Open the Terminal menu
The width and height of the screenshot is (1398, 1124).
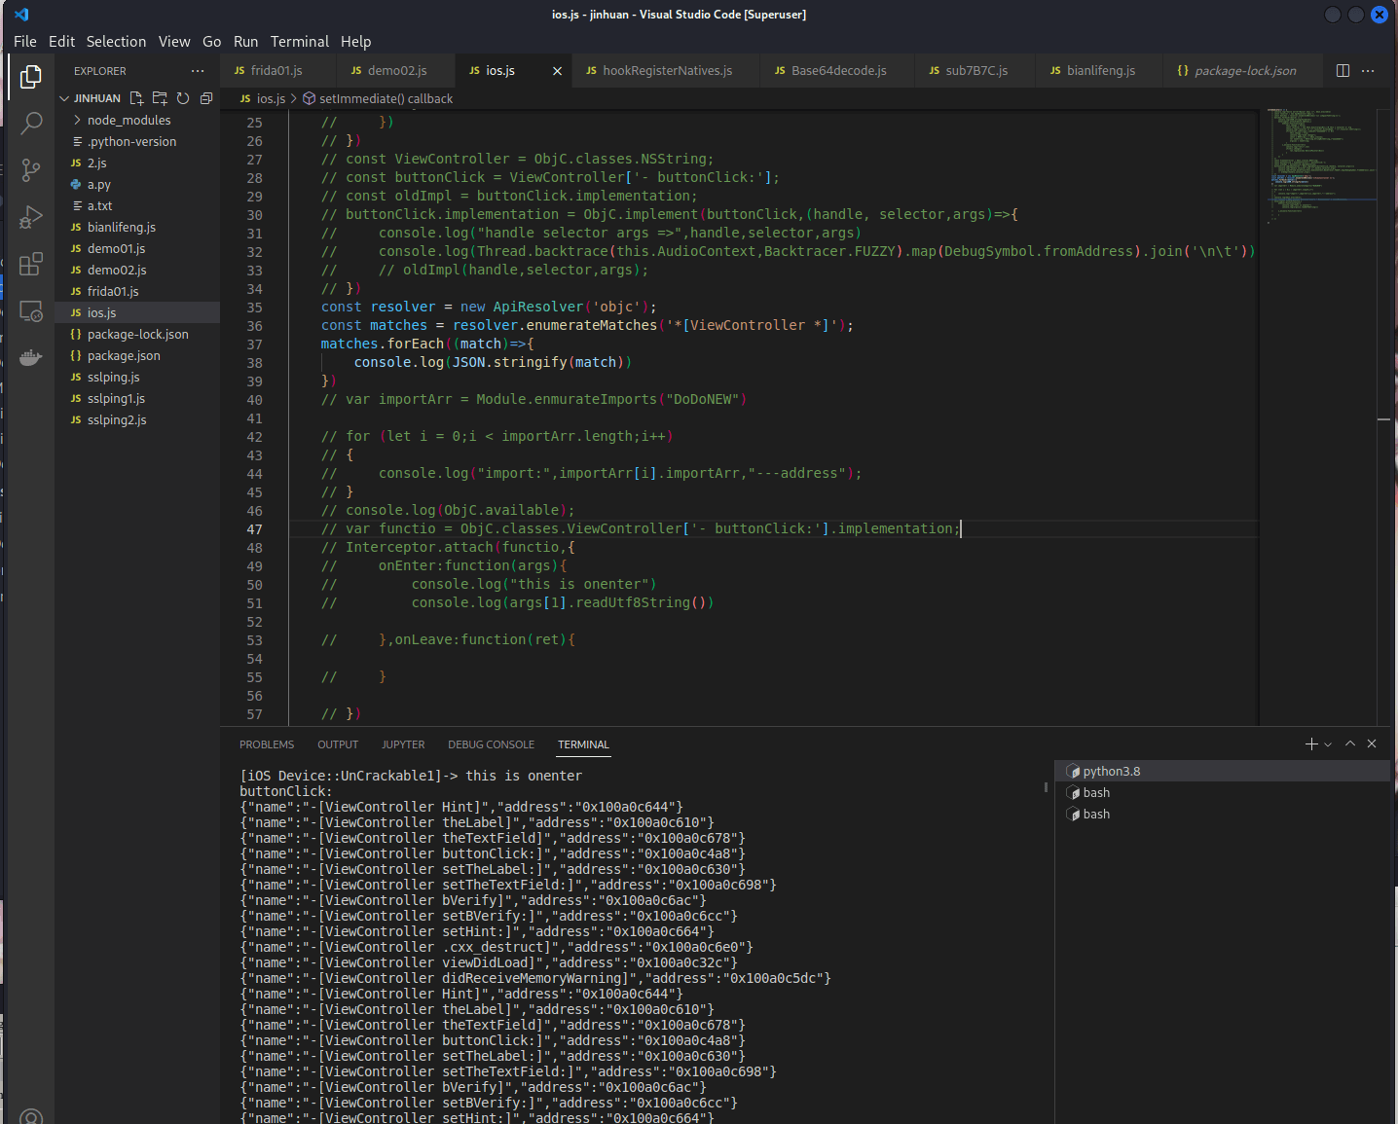[300, 42]
